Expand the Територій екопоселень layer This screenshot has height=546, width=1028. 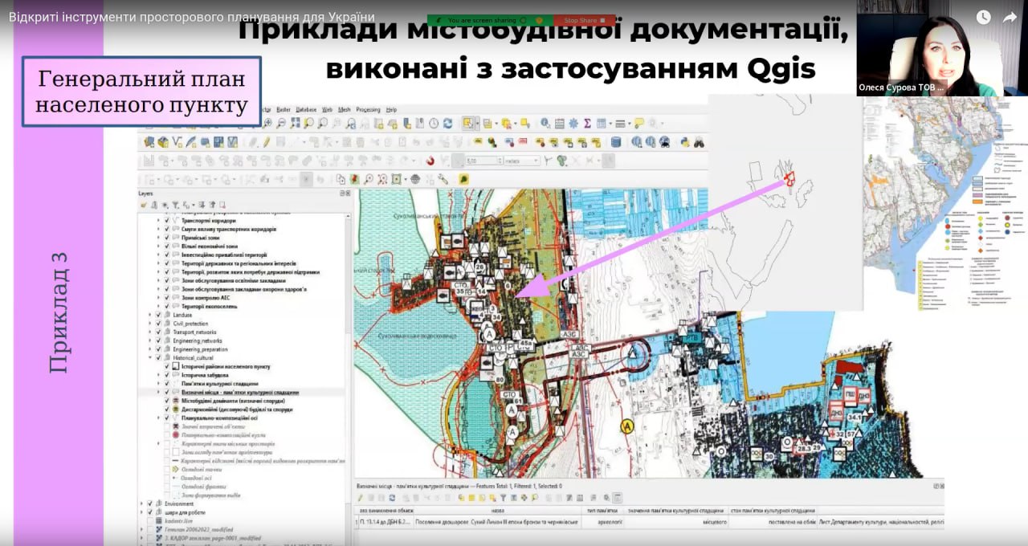159,306
